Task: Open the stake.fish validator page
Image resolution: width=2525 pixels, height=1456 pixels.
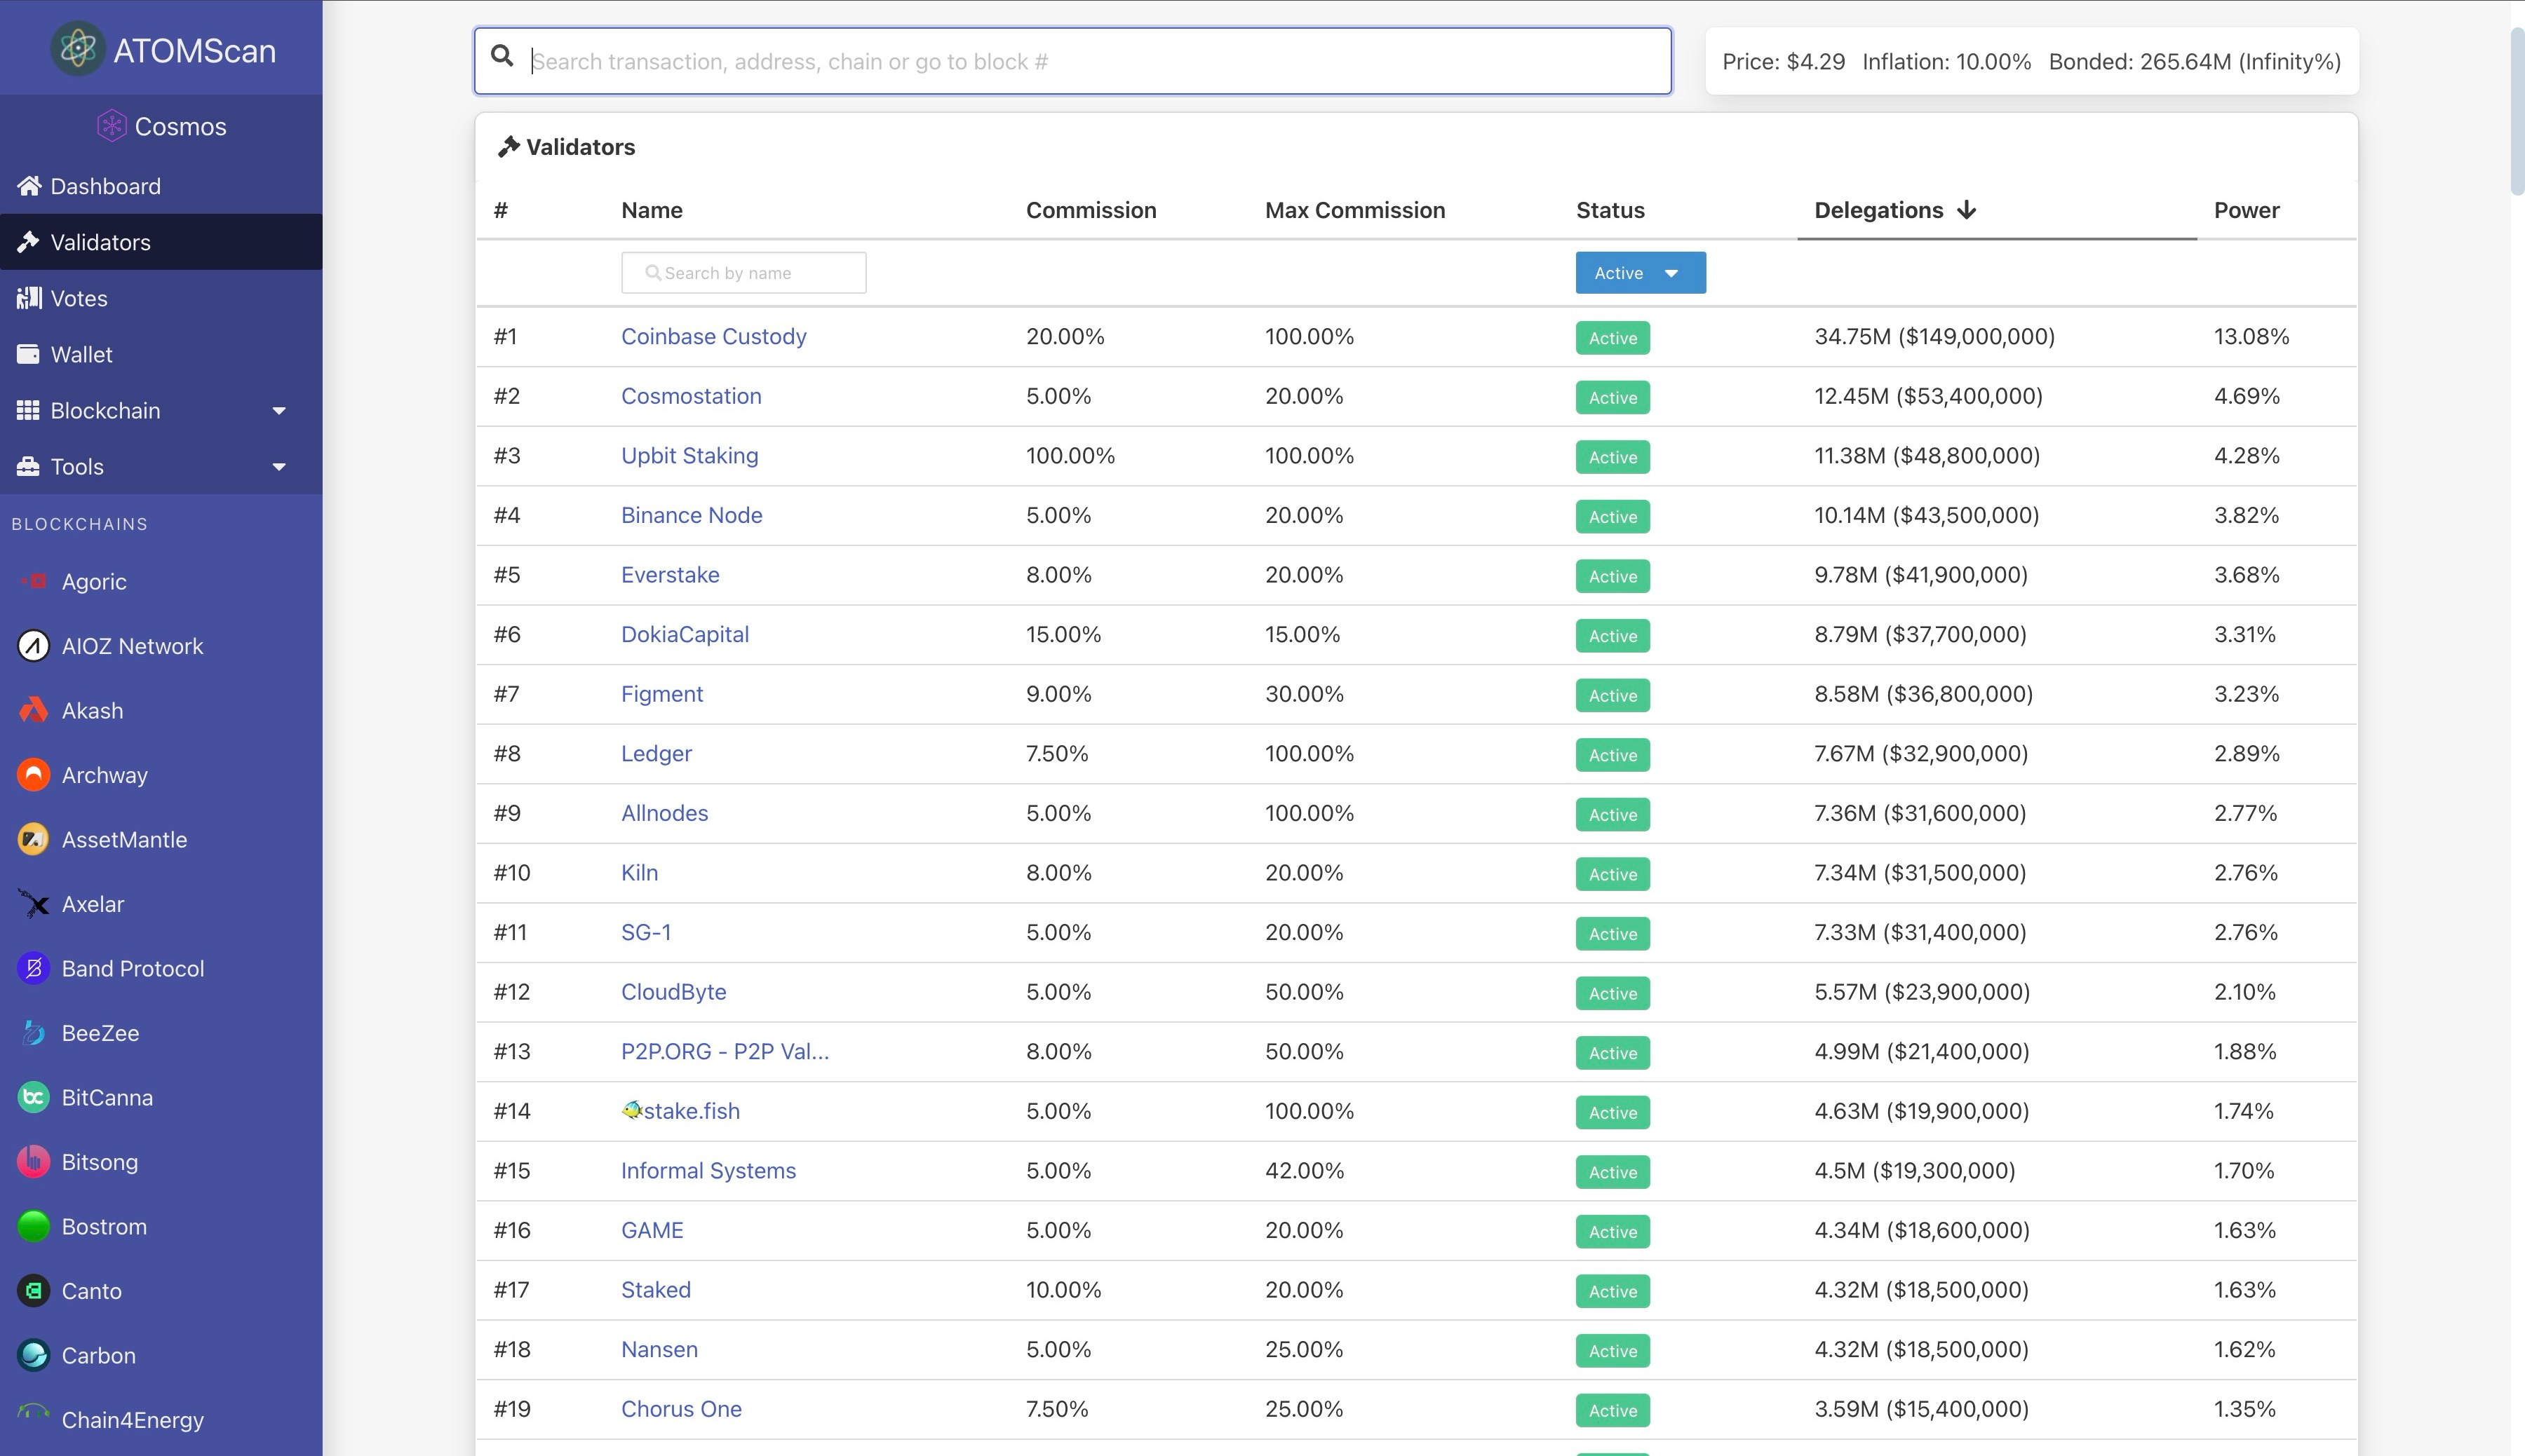Action: point(690,1111)
